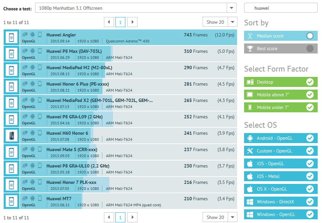Image resolution: width=322 pixels, height=223 pixels.
Task: Click the GPU chip icon in Huawei P8 GRA-L09 row
Action: pyautogui.click(x=25, y=116)
